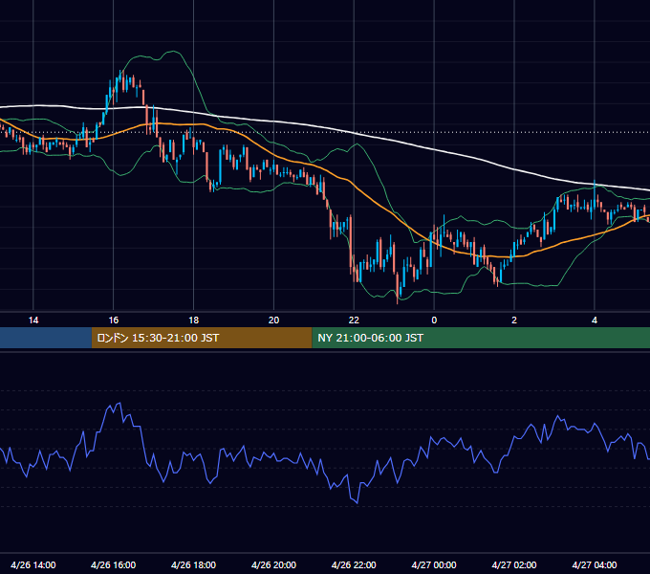Click the '16' hour label on time axis

pos(113,320)
